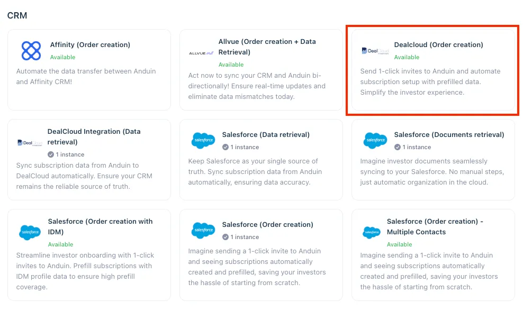523x311 pixels.
Task: Click Salesforce logo beside 'Salesforce (Order creation)' 1 instance
Action: (203, 230)
